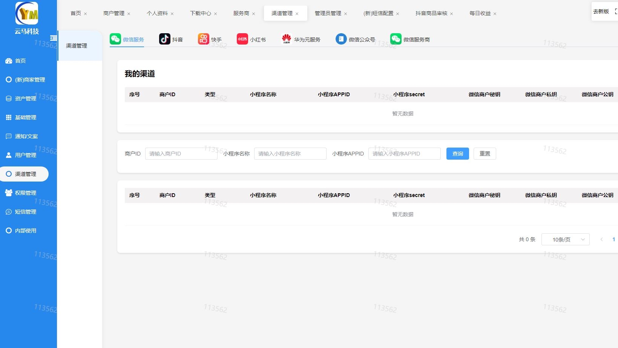
Task: Focus the 商户ID input field
Action: (181, 154)
